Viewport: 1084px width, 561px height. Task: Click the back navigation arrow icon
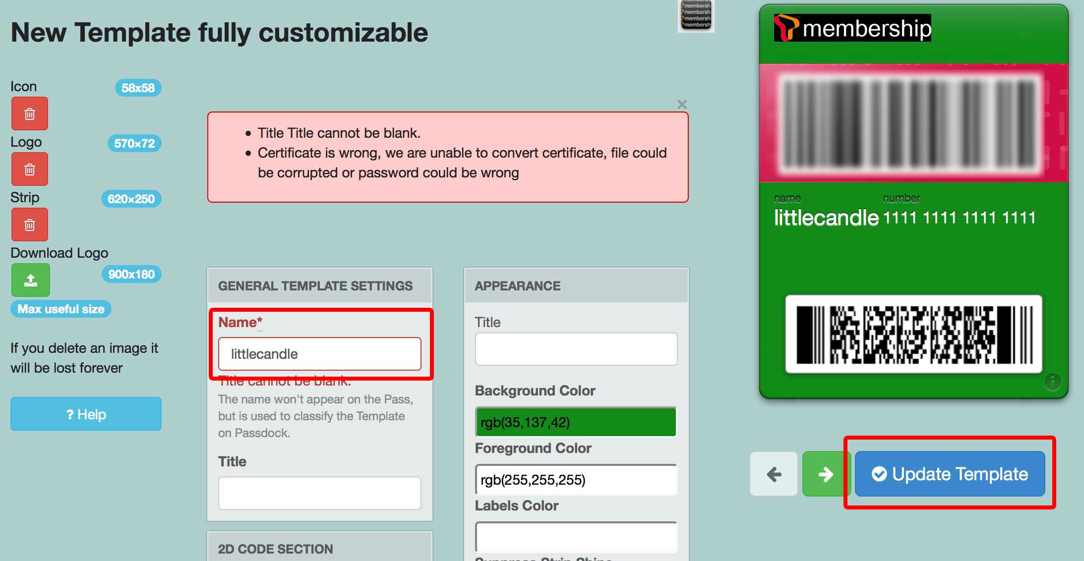(775, 473)
